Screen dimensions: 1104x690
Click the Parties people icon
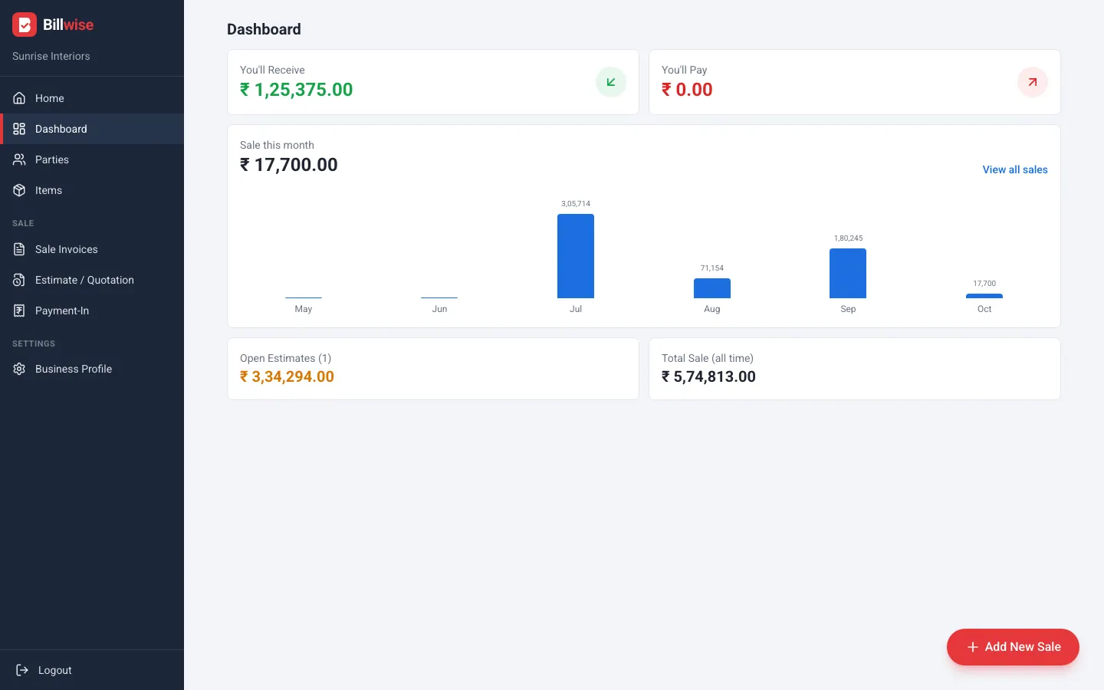coord(19,159)
